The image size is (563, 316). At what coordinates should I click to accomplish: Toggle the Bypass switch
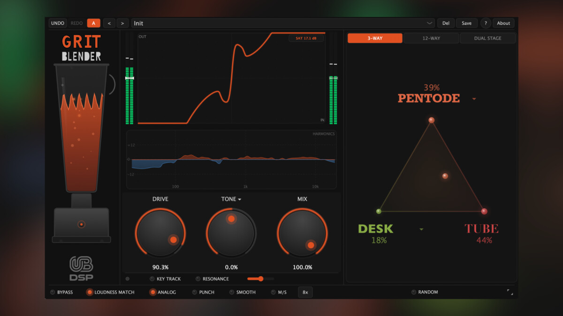[x=53, y=292]
